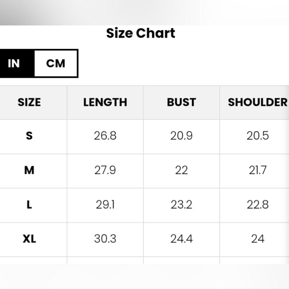The image size is (289, 289).
Task: Click the 21.7 shoulder cell
Action: point(257,170)
